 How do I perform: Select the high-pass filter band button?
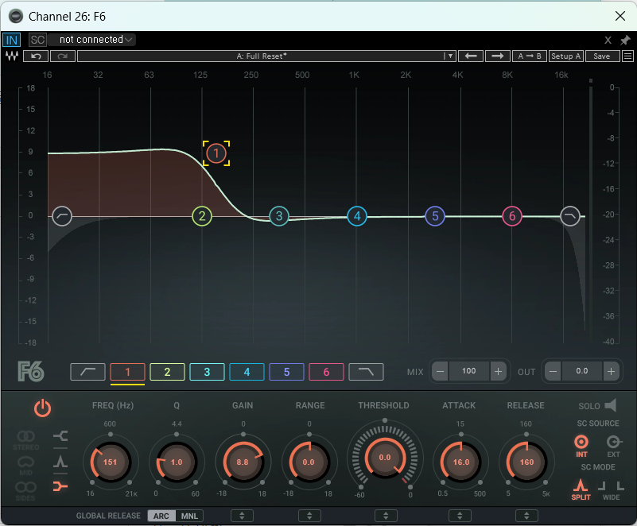point(87,371)
